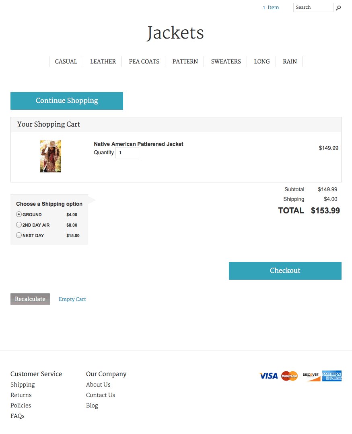Click the Visa card icon
This screenshot has width=352, height=434.
point(268,376)
